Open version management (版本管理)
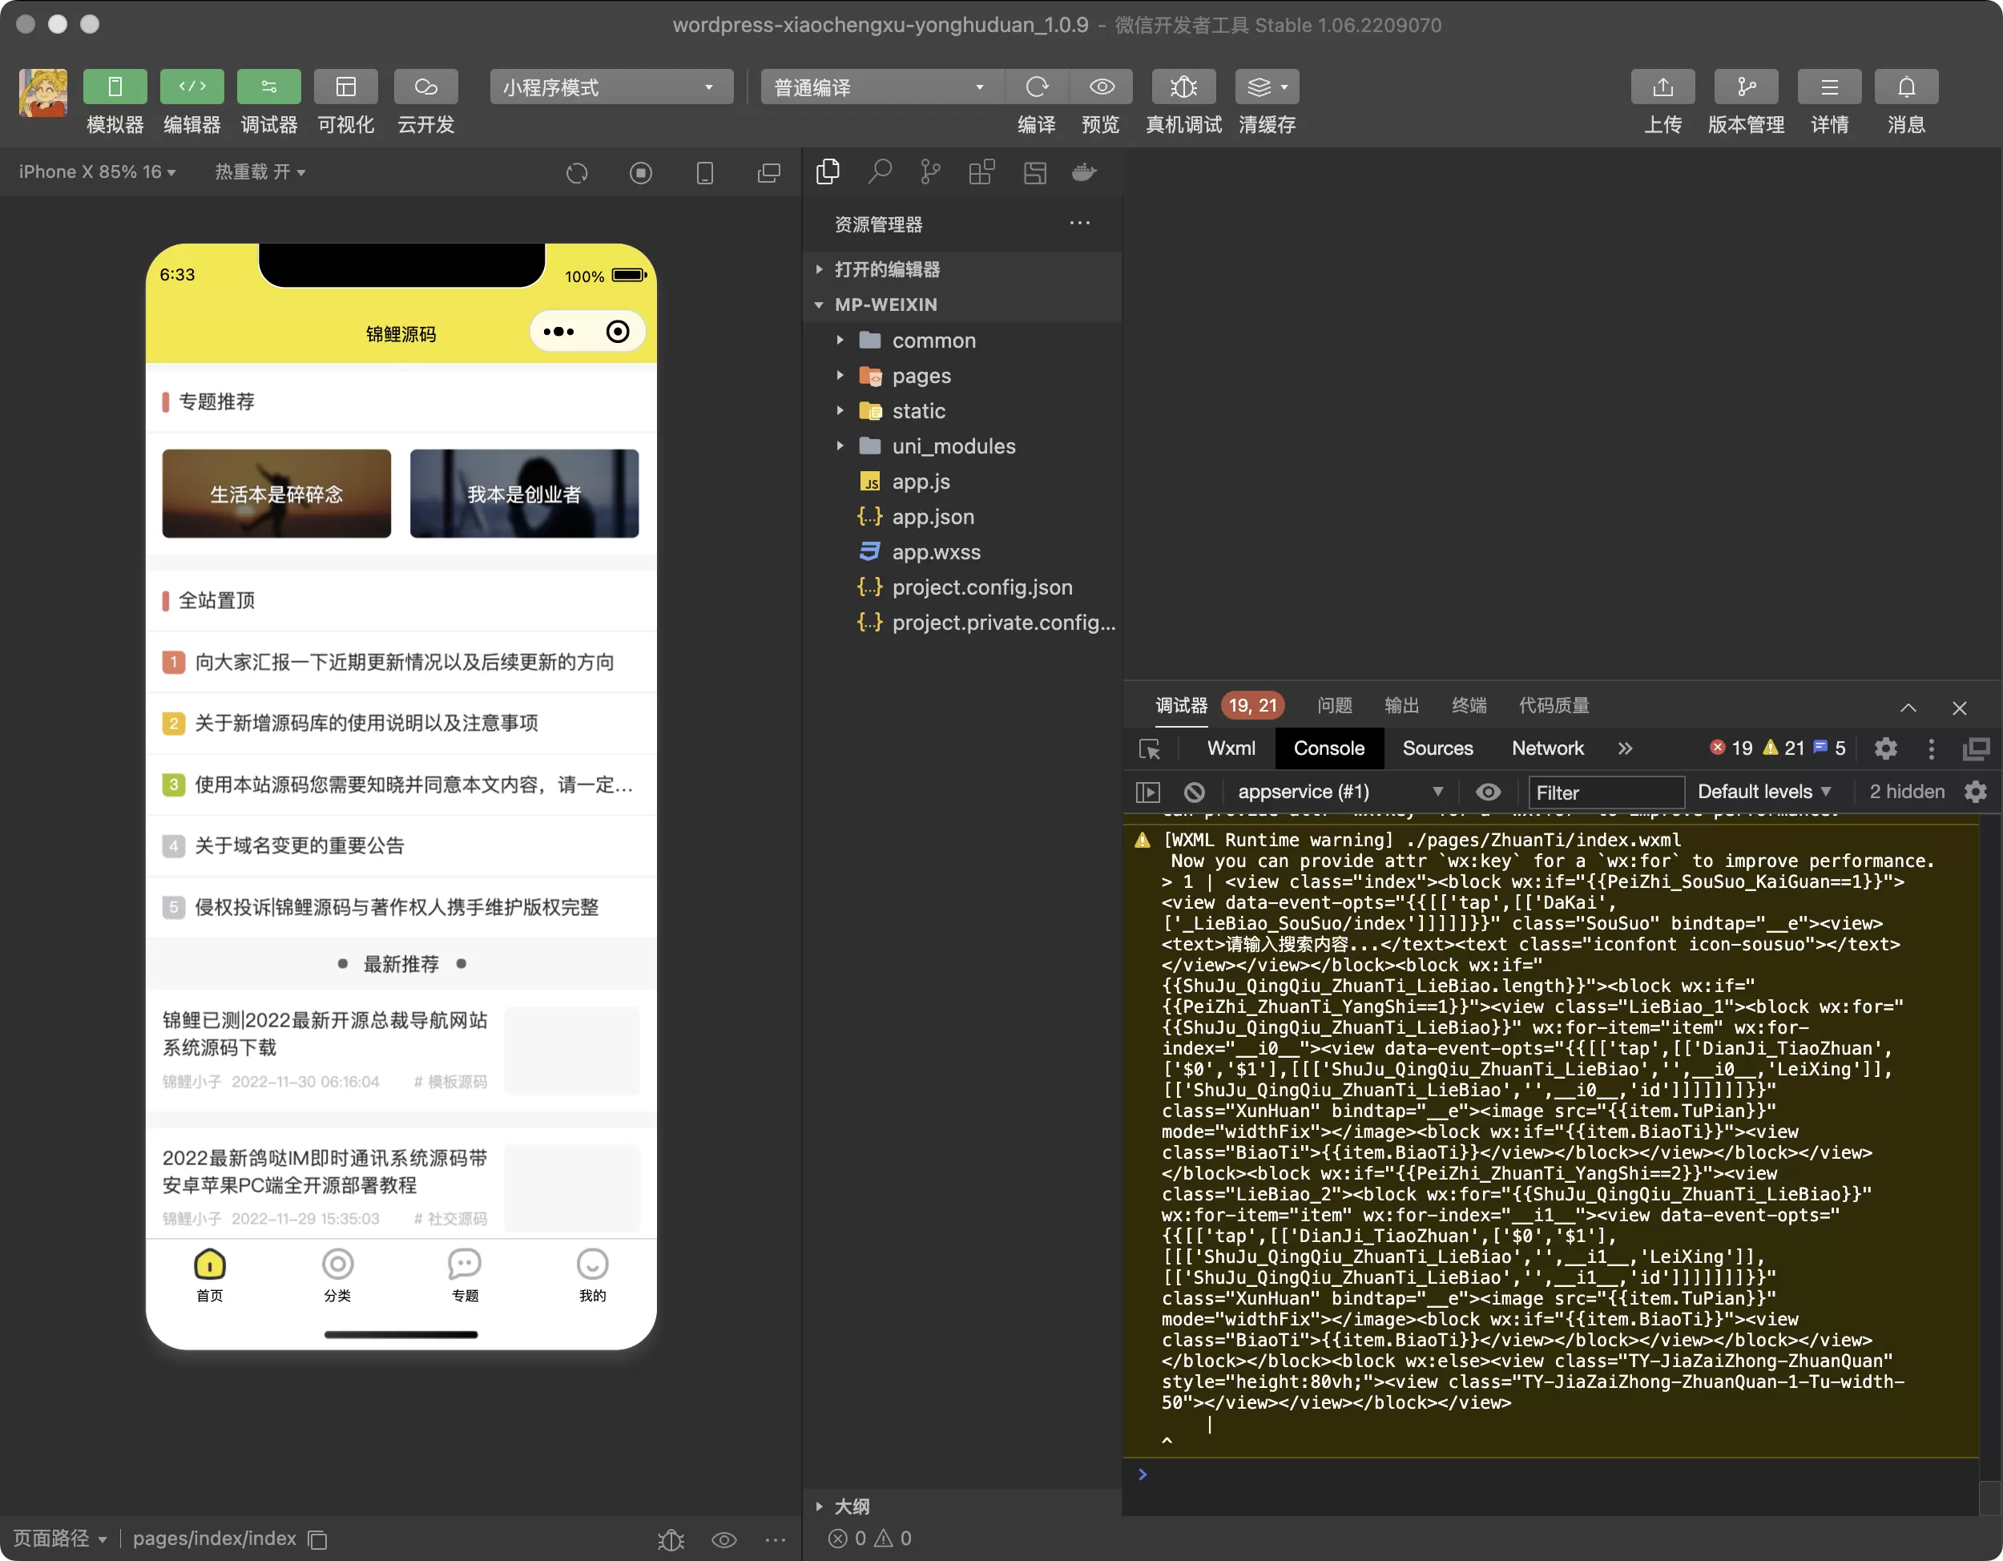Image resolution: width=2003 pixels, height=1561 pixels. click(x=1746, y=87)
